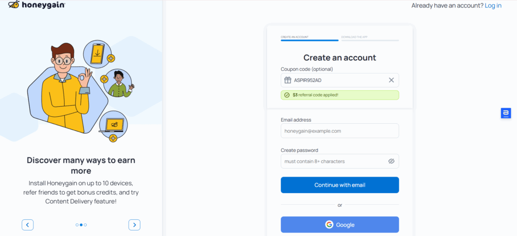Select the Create an Account step tab
This screenshot has height=236, width=517.
click(x=309, y=37)
